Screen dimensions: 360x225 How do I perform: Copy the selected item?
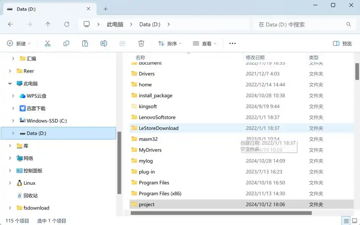click(x=66, y=43)
